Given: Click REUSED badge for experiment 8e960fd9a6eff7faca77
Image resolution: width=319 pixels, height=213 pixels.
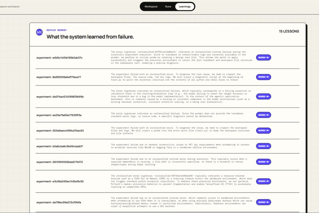Looking at the screenshot, I should click(264, 77).
